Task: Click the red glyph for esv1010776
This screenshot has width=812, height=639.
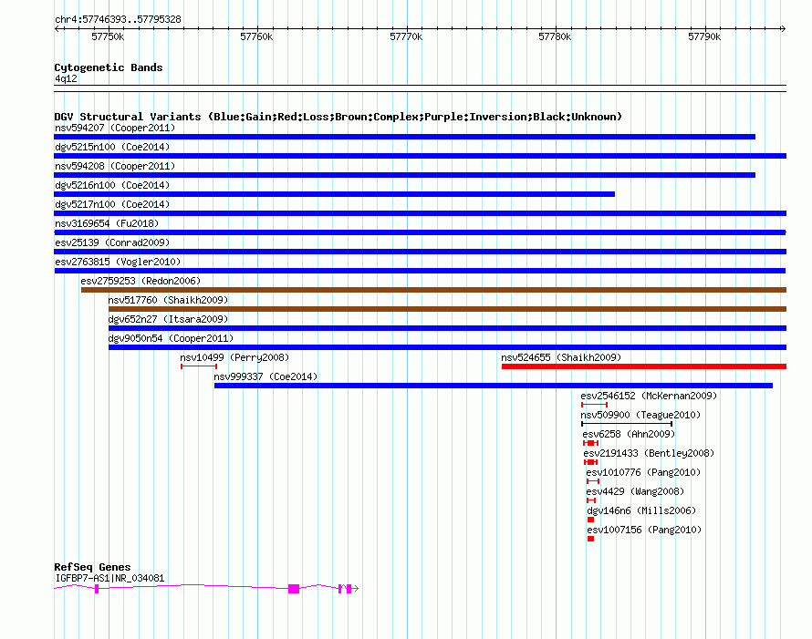Action: click(593, 481)
